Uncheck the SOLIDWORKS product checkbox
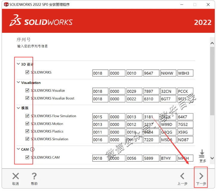The width and height of the screenshot is (217, 191). [x=27, y=72]
